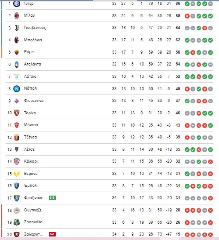
Task: Open the Μπολόνια team link
Action: [x=33, y=40]
